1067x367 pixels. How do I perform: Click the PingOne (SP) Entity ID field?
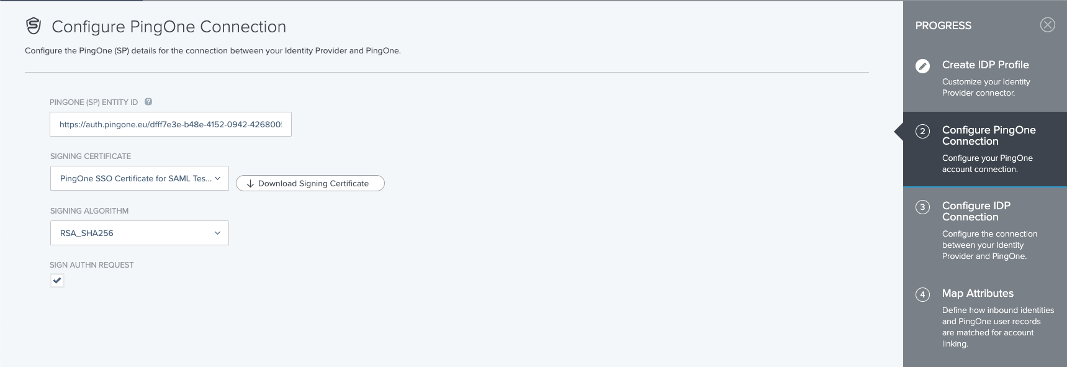click(x=170, y=124)
